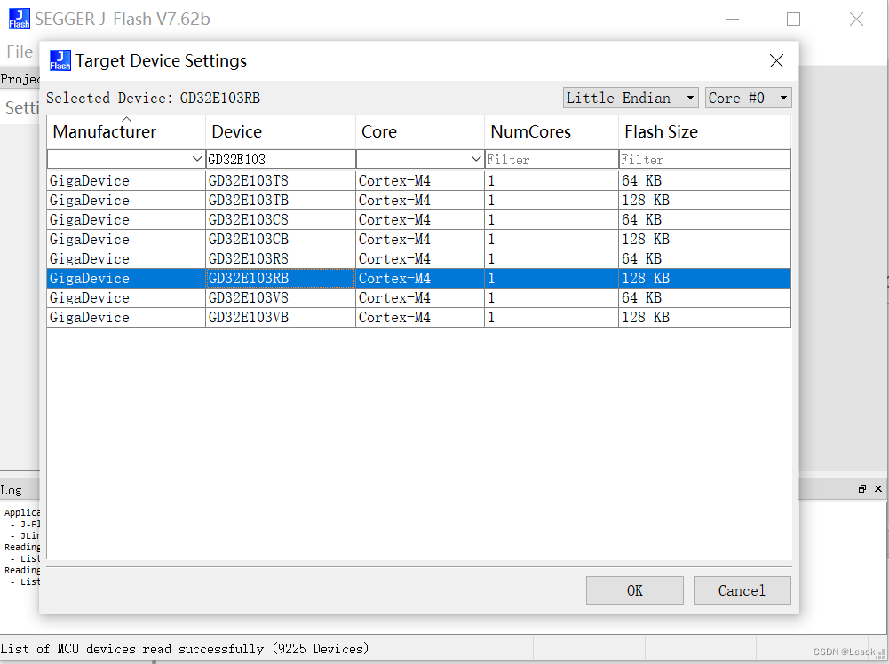This screenshot has height=664, width=889.
Task: Click the SEGGER J-Flash app icon in main window
Action: coord(20,19)
